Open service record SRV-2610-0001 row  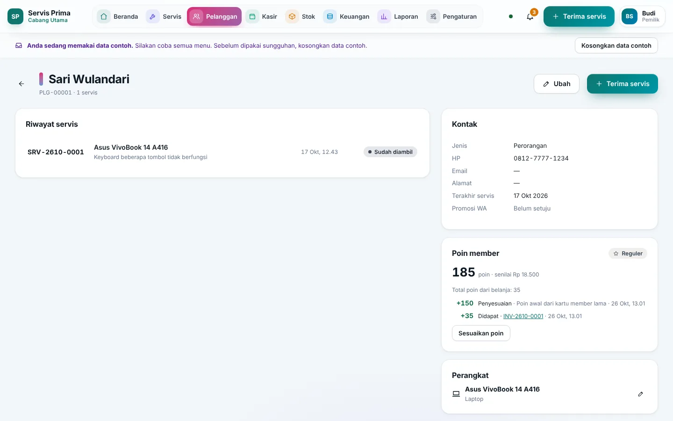222,152
